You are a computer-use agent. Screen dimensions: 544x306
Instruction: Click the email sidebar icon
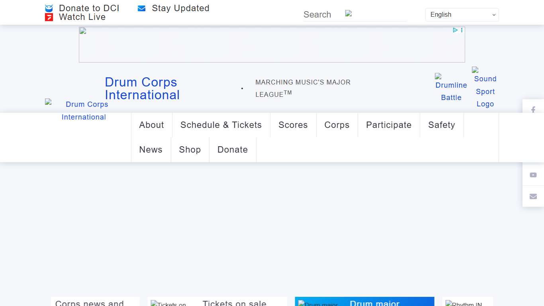533,196
